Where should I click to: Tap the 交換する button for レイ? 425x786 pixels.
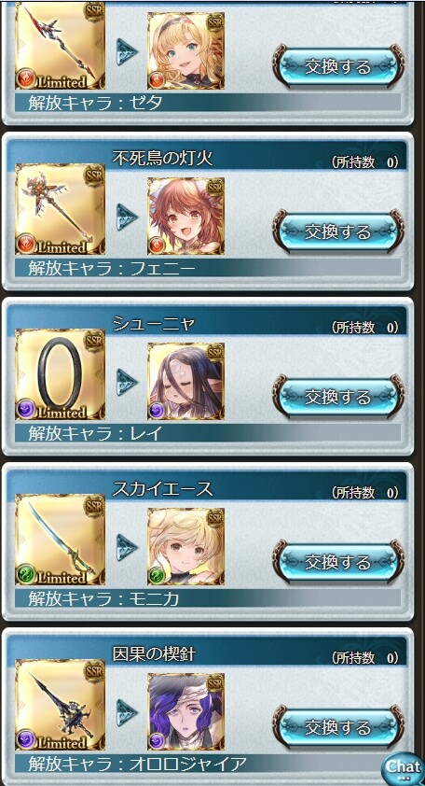[x=338, y=397]
